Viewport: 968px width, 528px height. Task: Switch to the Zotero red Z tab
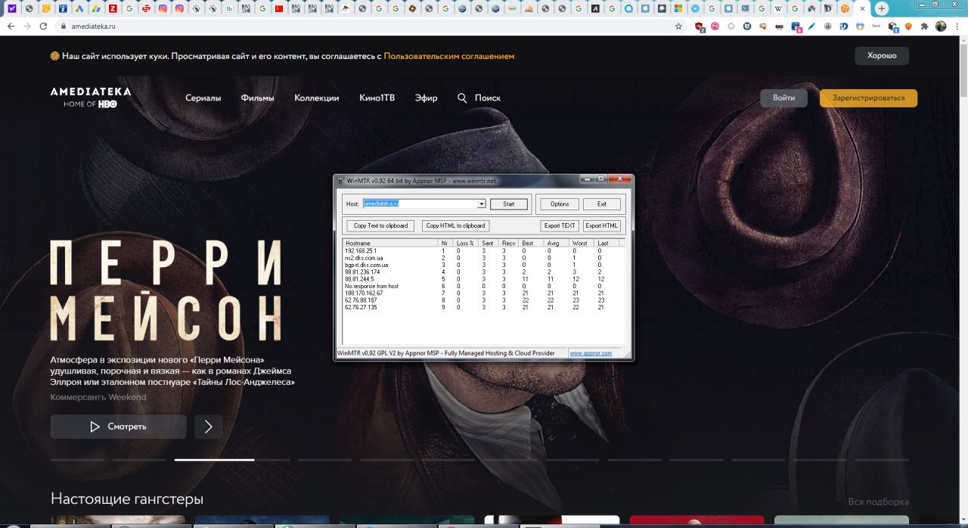point(113,8)
